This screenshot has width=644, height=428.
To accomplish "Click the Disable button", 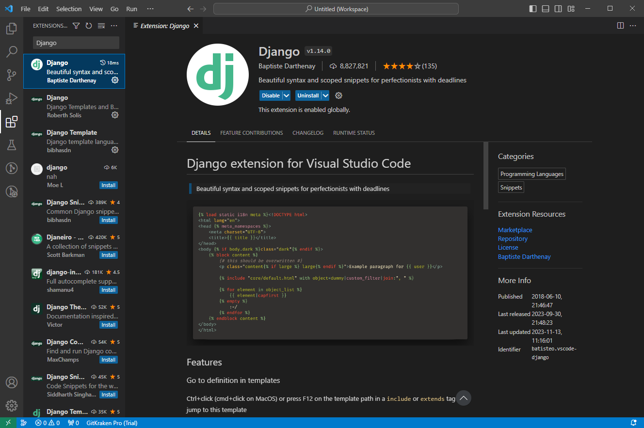I will [271, 95].
